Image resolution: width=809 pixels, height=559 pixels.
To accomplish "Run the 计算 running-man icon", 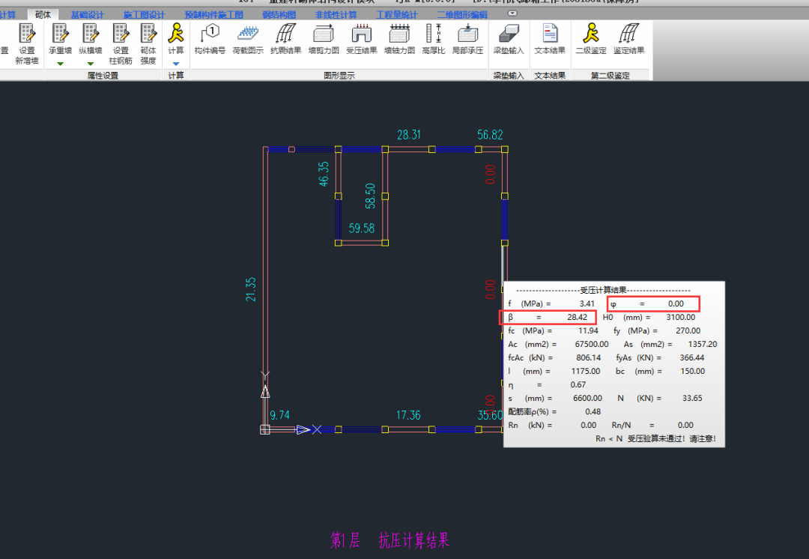I will pyautogui.click(x=176, y=33).
